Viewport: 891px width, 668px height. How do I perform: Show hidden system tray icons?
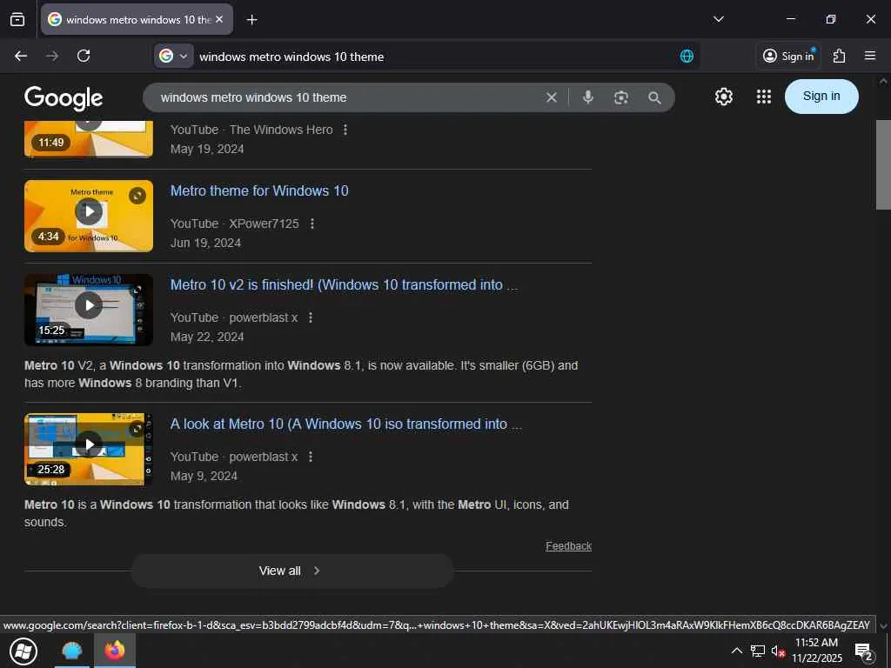pyautogui.click(x=736, y=651)
